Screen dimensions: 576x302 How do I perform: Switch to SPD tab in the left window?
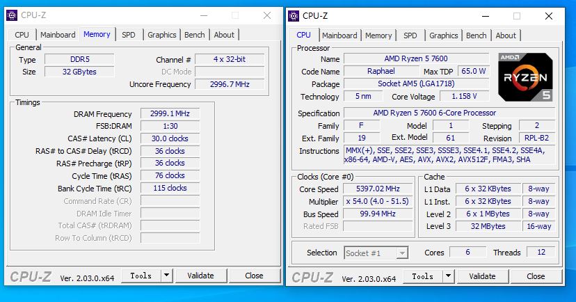pyautogui.click(x=129, y=35)
